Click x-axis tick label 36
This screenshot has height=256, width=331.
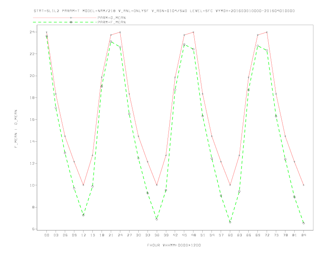[157, 235]
